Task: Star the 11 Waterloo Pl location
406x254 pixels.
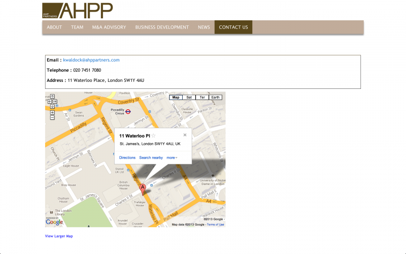Action: click(154, 136)
